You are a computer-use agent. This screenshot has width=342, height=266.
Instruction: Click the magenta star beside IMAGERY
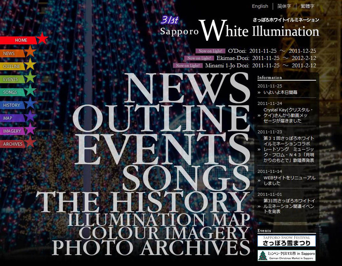tap(30, 129)
